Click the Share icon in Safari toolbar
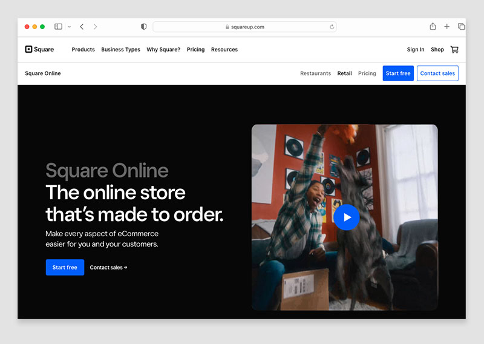The image size is (484, 344). (x=433, y=27)
